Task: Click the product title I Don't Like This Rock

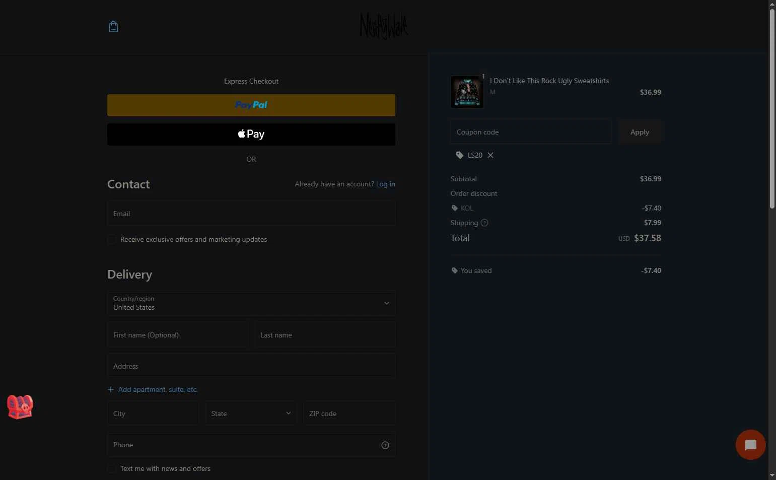Action: (x=549, y=81)
